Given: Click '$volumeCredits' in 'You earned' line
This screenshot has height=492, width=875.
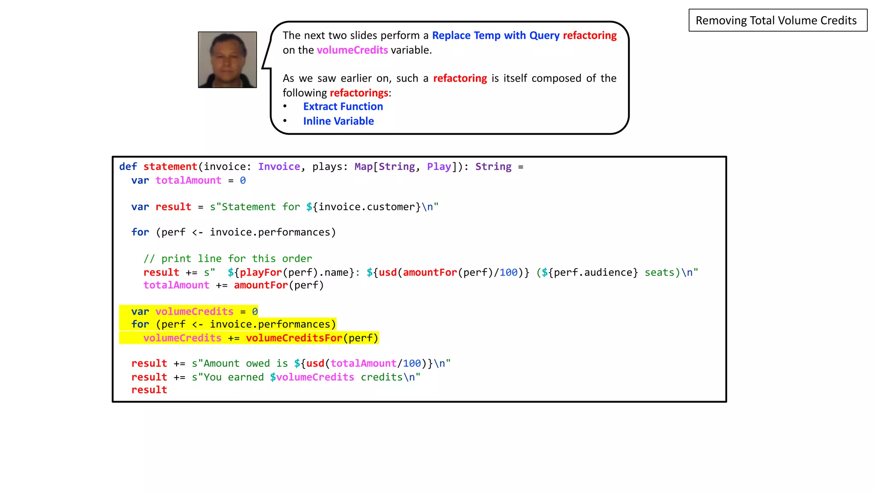Looking at the screenshot, I should (312, 378).
